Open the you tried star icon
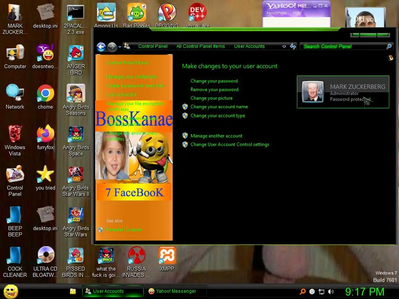This screenshot has height=299, width=399. tap(45, 178)
